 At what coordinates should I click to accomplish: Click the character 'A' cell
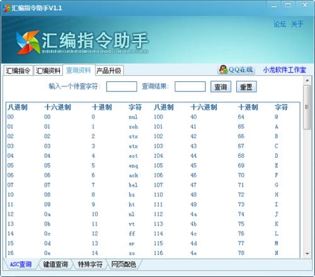point(277,127)
